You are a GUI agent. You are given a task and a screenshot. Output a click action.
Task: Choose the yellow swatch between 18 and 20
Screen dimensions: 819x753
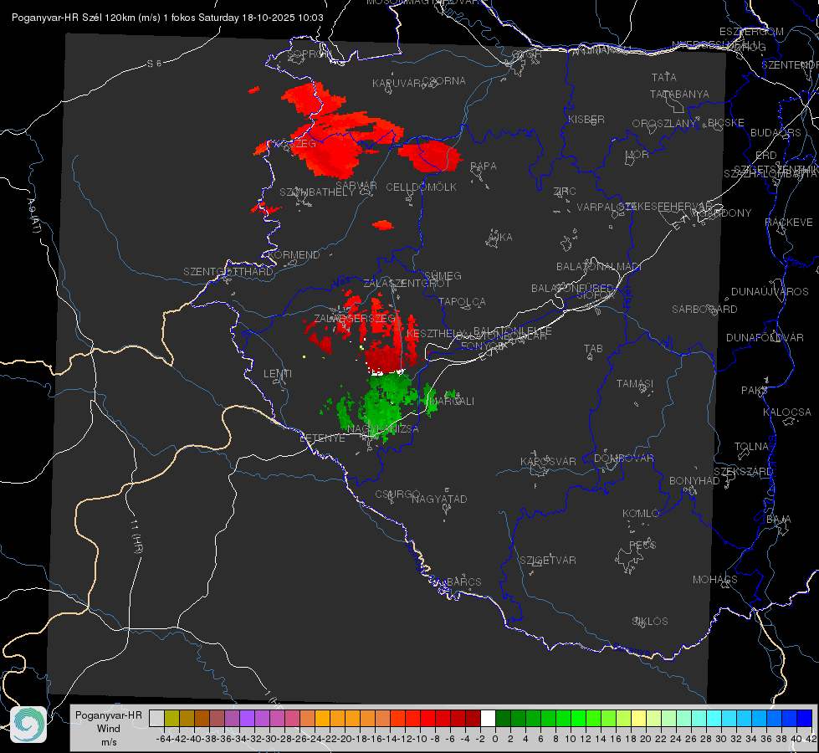click(639, 718)
